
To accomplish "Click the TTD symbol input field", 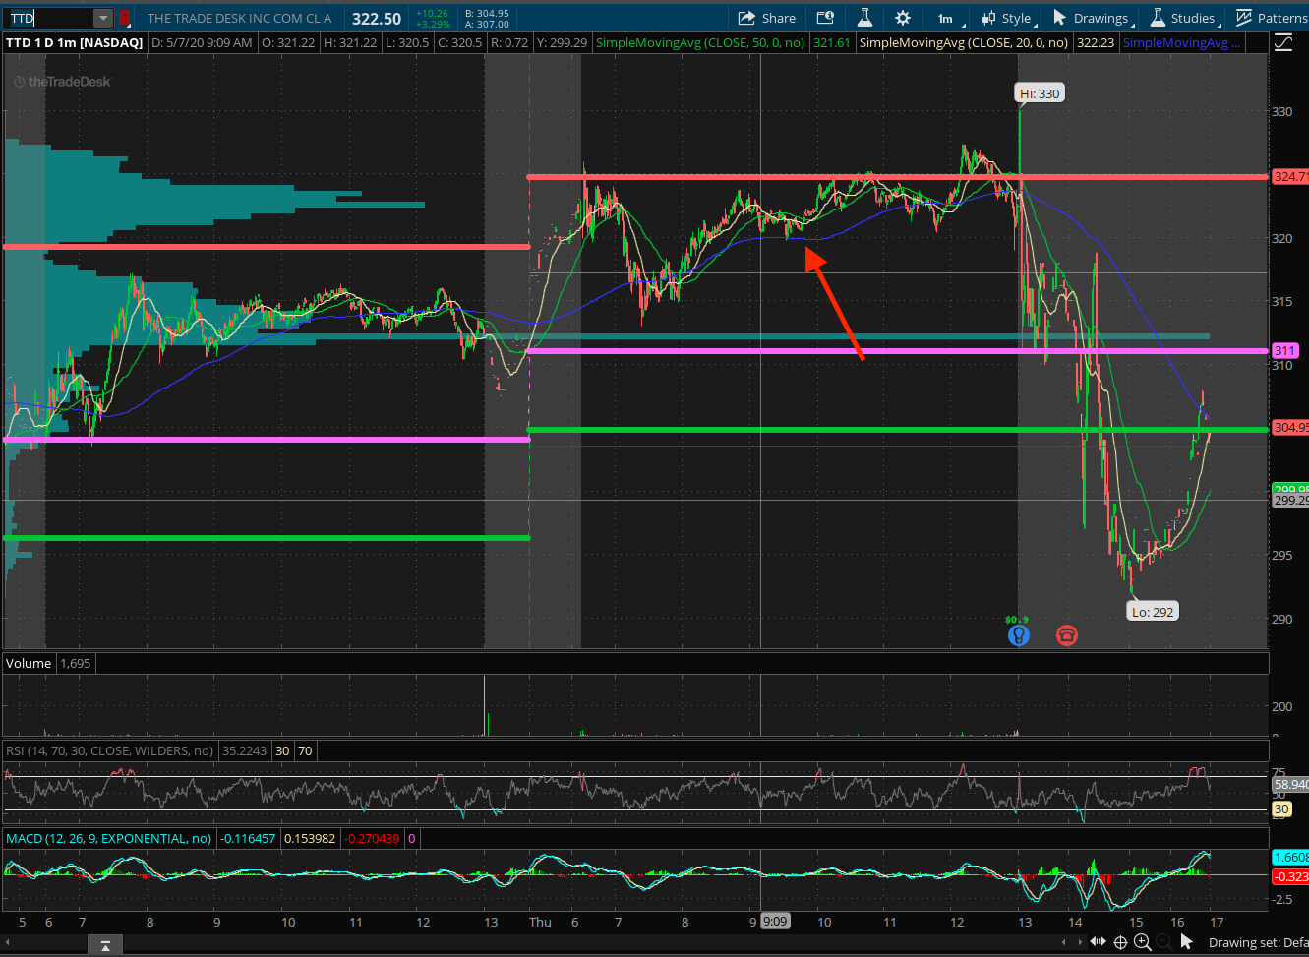I will 49,18.
